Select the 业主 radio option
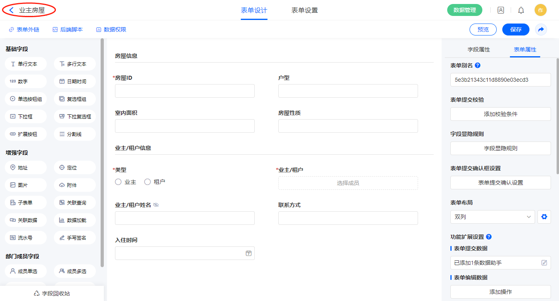The width and height of the screenshot is (559, 301). (x=118, y=182)
